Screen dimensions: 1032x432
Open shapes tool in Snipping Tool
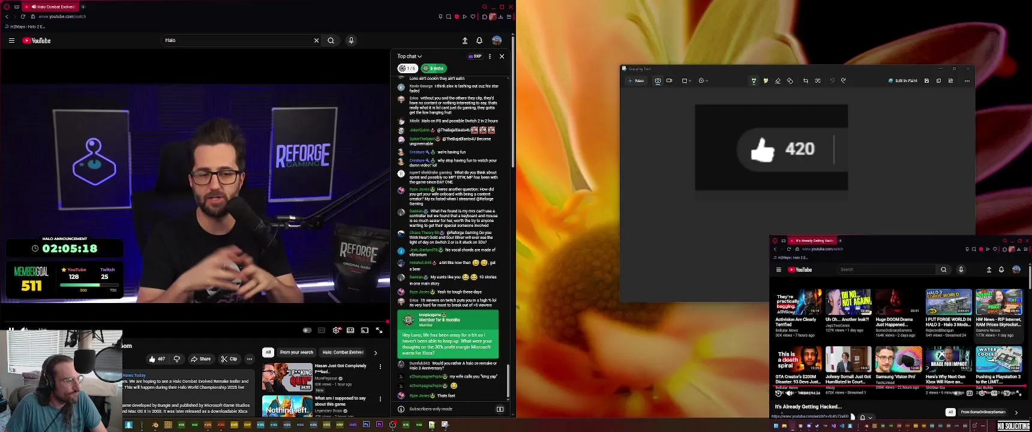click(790, 80)
